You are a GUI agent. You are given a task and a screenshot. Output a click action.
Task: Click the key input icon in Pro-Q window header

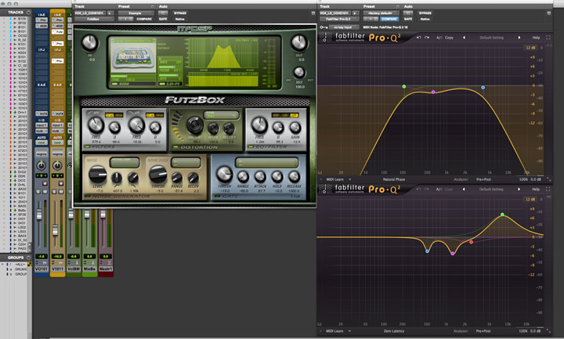point(323,27)
